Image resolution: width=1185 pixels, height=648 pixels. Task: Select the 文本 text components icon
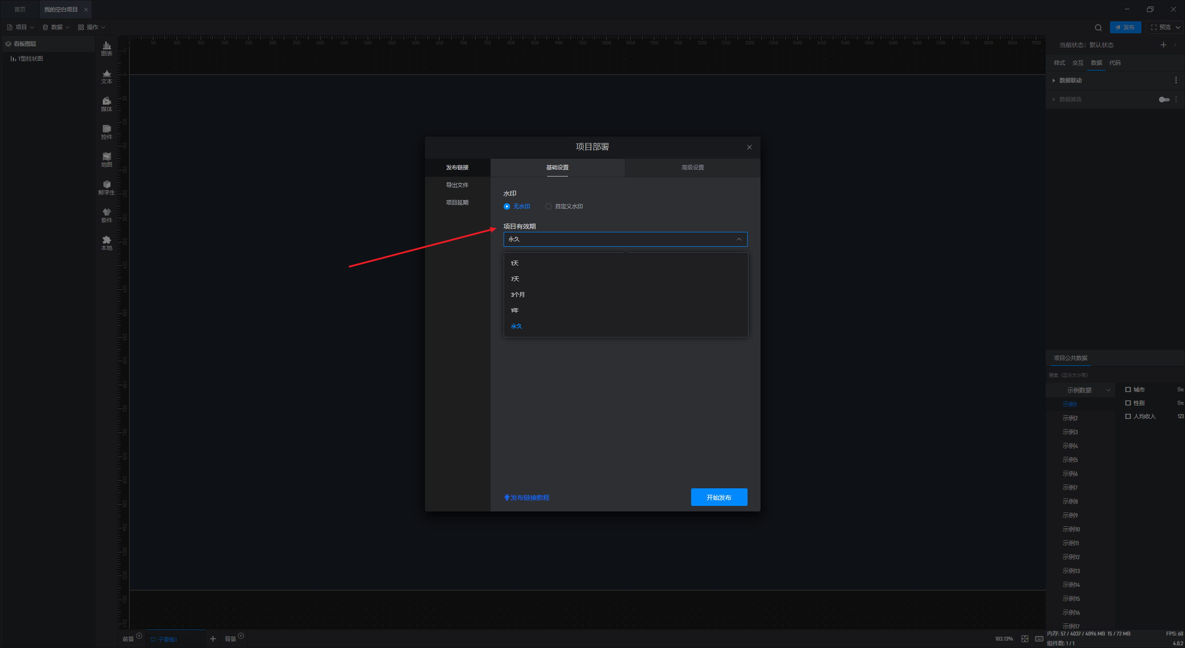(106, 76)
